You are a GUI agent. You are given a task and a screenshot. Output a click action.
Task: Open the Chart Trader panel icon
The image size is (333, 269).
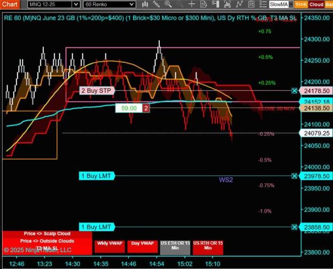coord(215,4)
